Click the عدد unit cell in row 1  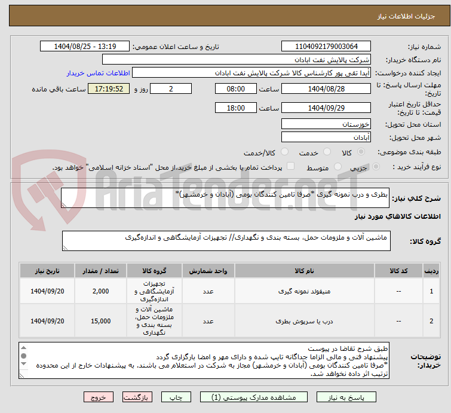pos(208,291)
